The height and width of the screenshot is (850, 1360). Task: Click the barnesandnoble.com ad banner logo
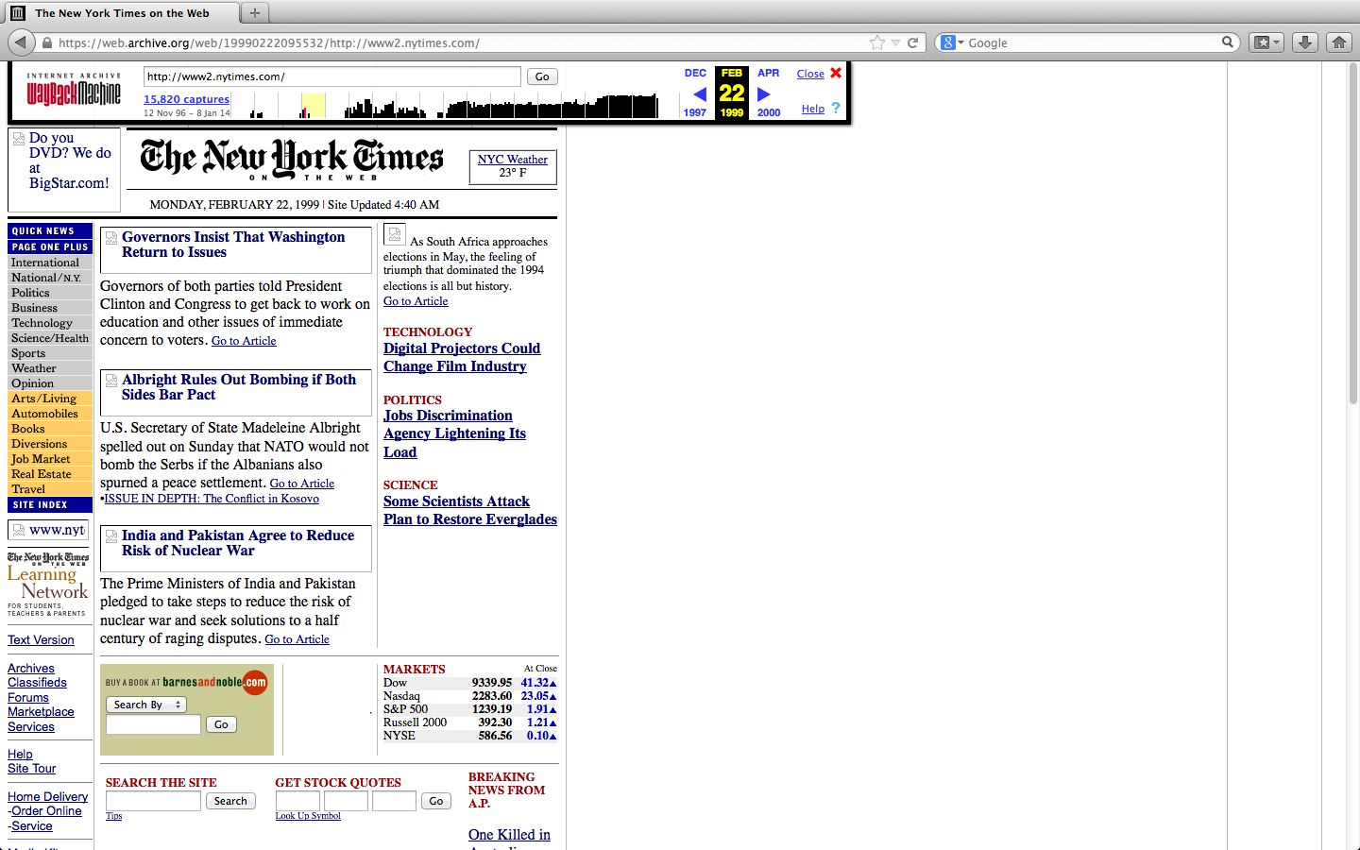point(187,682)
